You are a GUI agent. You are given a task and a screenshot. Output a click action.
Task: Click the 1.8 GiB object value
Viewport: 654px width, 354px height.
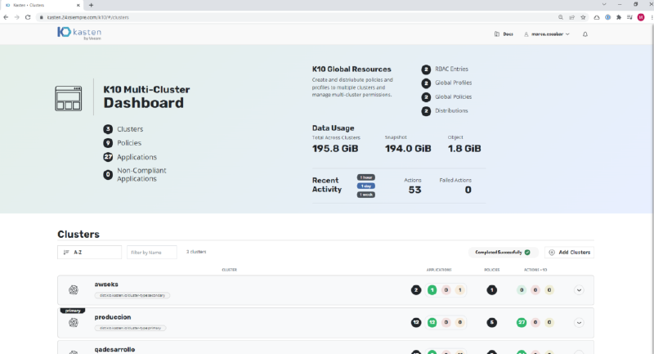pyautogui.click(x=464, y=149)
